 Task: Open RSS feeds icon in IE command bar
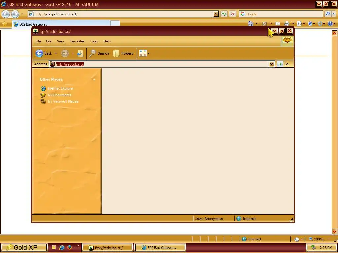click(x=264, y=24)
